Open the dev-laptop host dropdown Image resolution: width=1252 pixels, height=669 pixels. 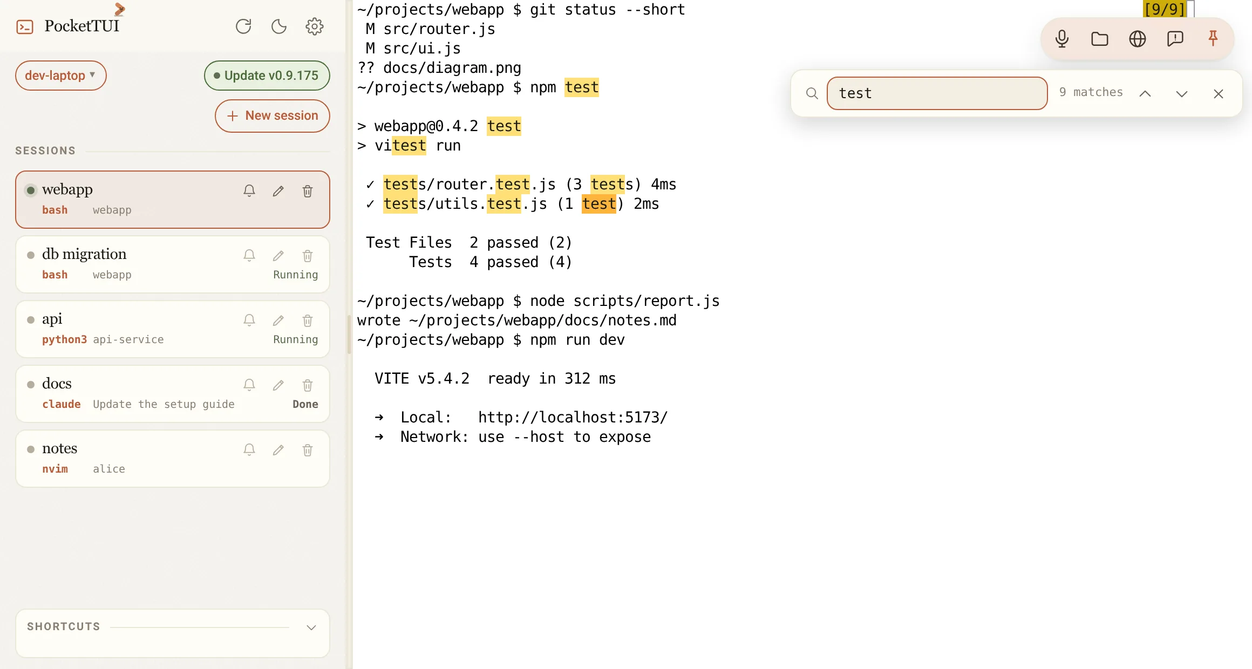(x=60, y=76)
